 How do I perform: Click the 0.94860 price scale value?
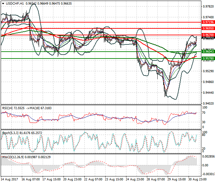[x=208, y=82]
